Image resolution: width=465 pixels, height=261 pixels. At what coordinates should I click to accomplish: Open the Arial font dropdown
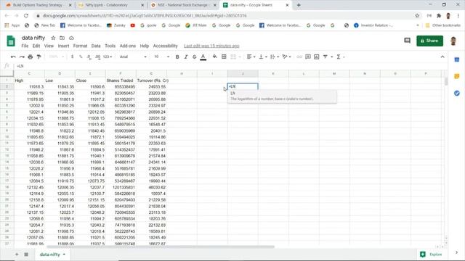pyautogui.click(x=133, y=57)
